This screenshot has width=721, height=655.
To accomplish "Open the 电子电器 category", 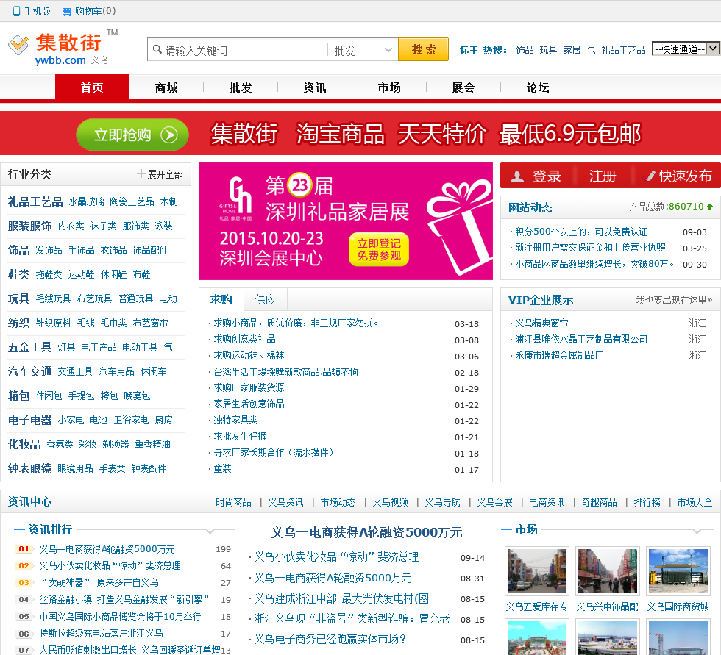I will pyautogui.click(x=29, y=420).
